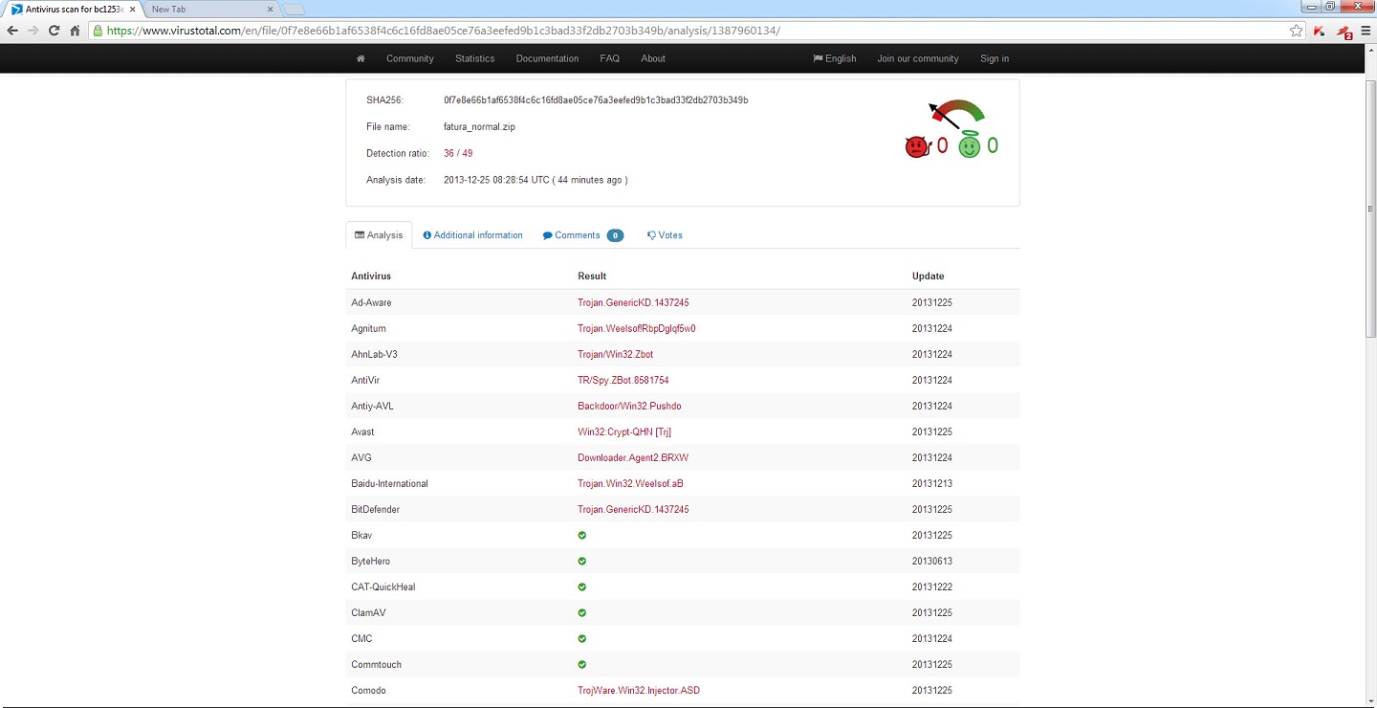Viewport: 1377px width, 708px height.
Task: Select the Antivirus scan browser tab
Action: (73, 9)
